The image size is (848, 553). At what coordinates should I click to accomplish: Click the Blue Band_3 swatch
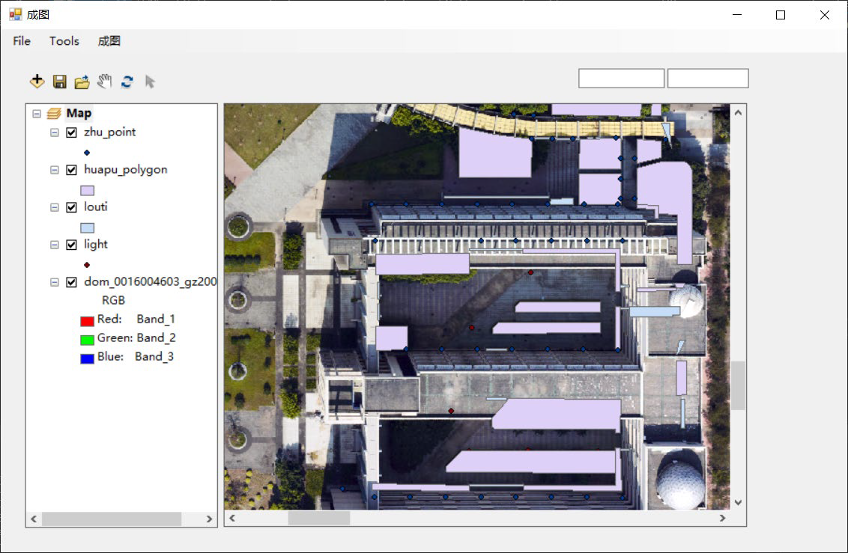coord(87,358)
